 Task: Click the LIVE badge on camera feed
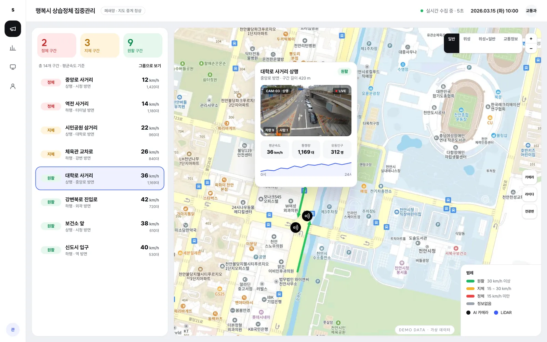pyautogui.click(x=341, y=91)
